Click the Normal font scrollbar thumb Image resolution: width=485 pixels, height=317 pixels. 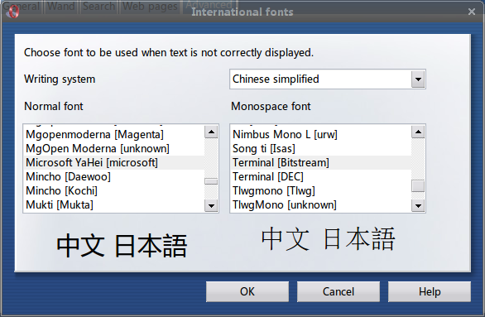tap(211, 181)
